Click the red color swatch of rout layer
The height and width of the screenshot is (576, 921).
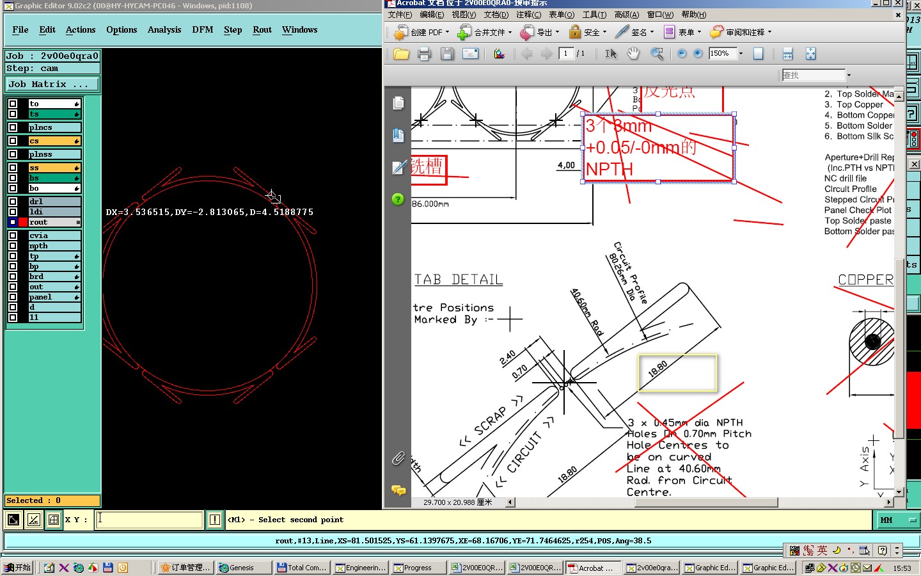[x=23, y=222]
